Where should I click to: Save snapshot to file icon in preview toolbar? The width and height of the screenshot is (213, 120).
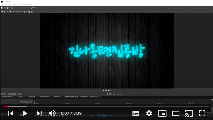pyautogui.click(x=32, y=12)
